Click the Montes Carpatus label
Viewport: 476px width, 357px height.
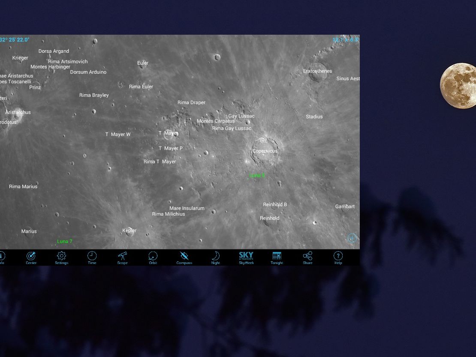coord(216,121)
